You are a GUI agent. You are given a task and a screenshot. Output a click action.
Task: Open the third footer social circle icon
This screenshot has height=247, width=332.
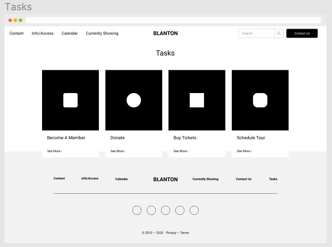coord(166,210)
